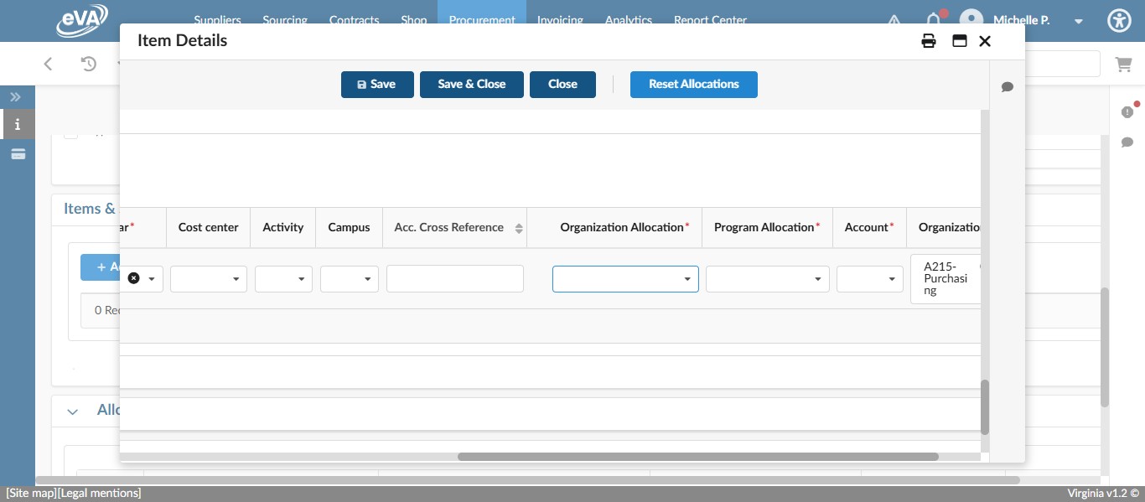Toggle sorting on the Acc. Cross Reference column
Viewport: 1145px width, 502px height.
(519, 227)
